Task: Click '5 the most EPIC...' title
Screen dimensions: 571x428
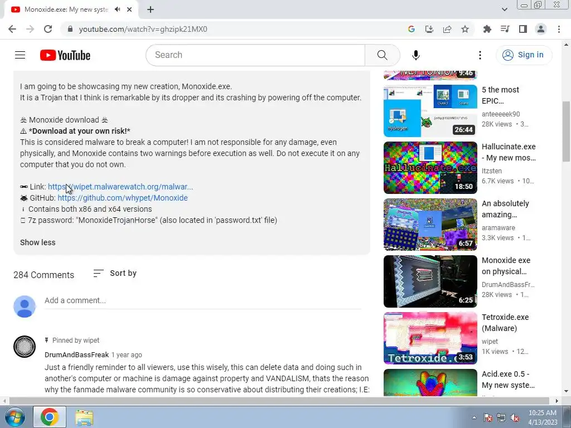Action: pyautogui.click(x=500, y=95)
